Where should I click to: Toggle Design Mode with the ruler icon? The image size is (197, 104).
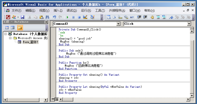(x=85, y=17)
